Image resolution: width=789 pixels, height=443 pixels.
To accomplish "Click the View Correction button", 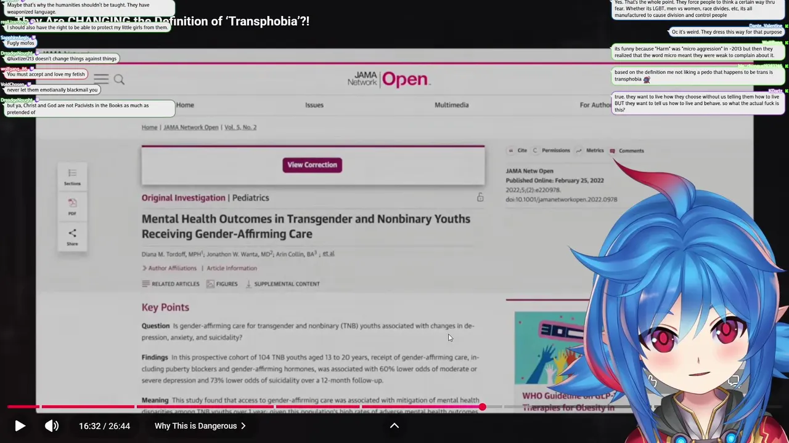I will 312,165.
